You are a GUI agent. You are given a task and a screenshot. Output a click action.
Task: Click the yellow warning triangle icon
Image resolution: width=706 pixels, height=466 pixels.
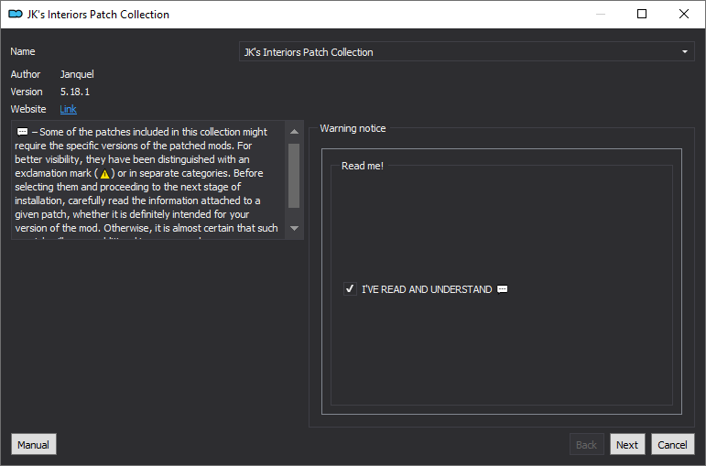pos(105,173)
